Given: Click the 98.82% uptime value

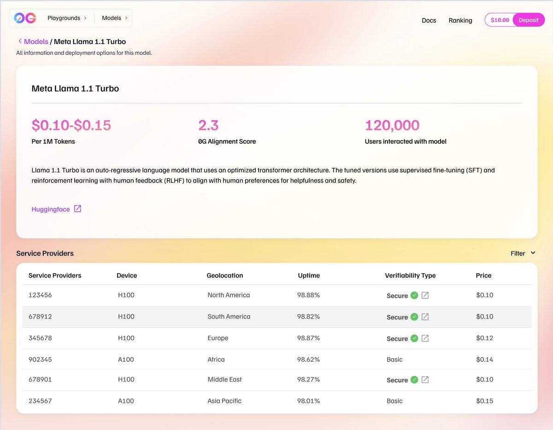Looking at the screenshot, I should click(309, 317).
